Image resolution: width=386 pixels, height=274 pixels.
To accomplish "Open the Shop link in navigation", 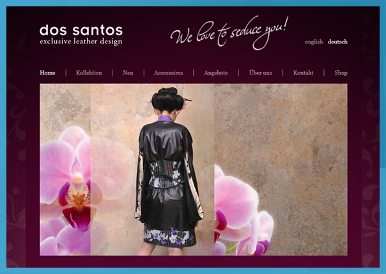I will (x=341, y=73).
